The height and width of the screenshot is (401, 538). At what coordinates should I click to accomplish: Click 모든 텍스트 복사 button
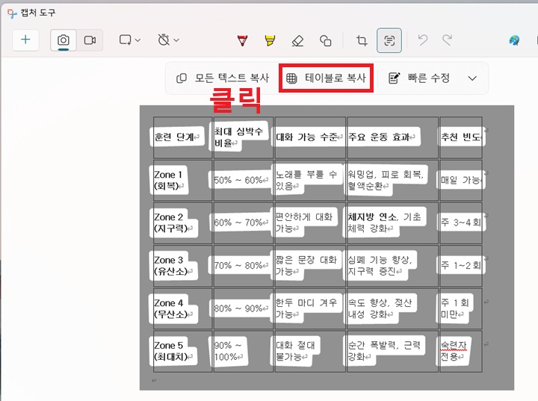(x=223, y=78)
